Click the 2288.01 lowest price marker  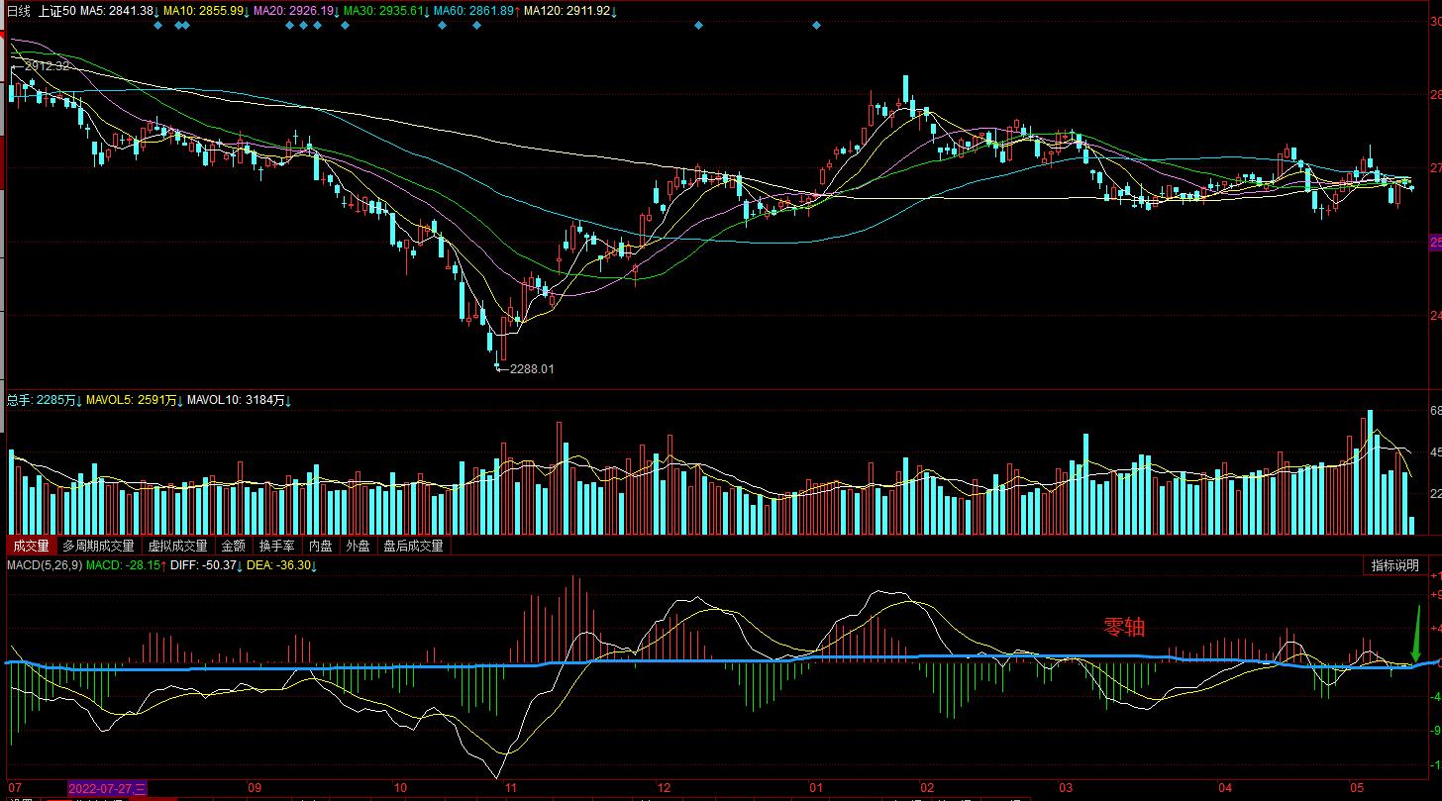tap(531, 369)
